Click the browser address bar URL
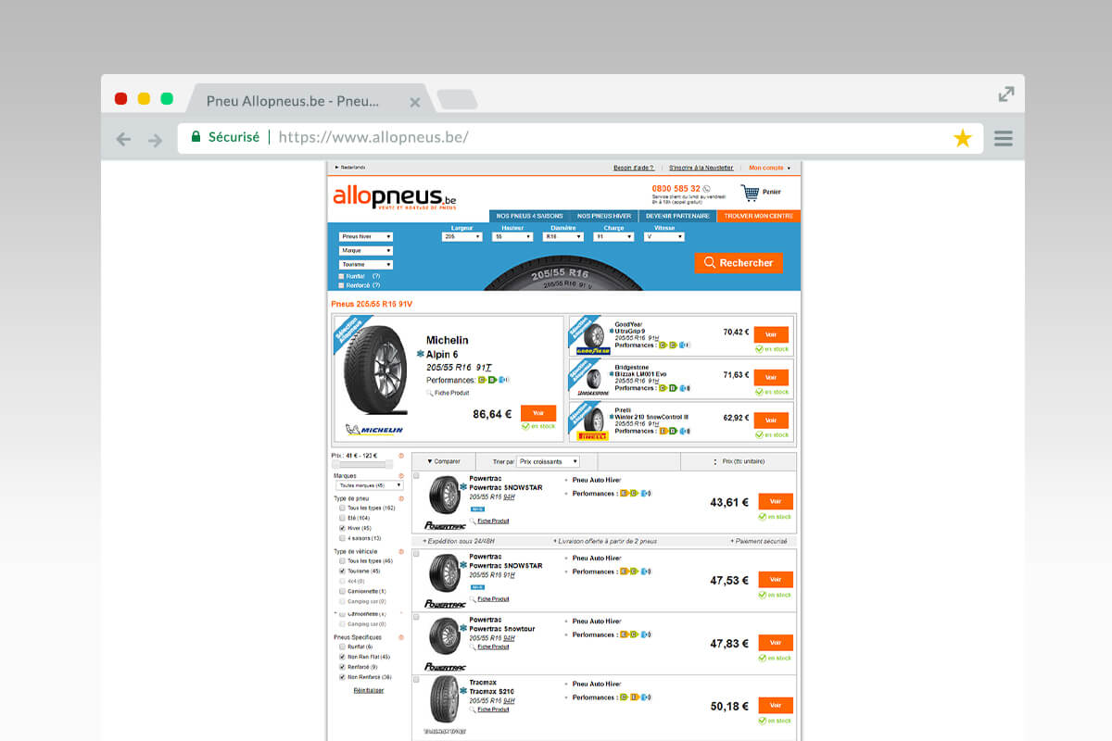The width and height of the screenshot is (1112, 741). [373, 138]
